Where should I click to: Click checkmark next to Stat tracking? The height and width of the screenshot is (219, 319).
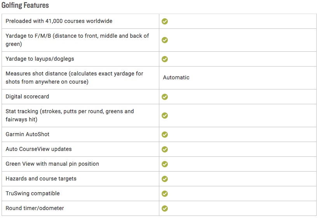point(165,116)
